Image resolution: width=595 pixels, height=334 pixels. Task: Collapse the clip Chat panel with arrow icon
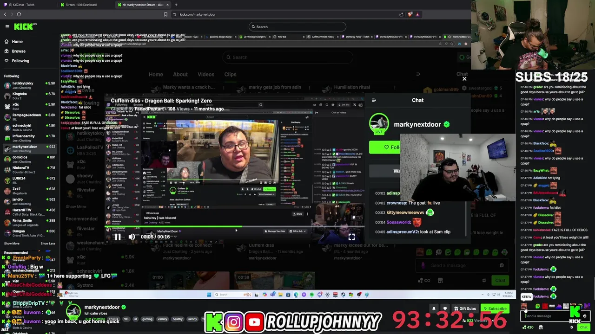(x=374, y=100)
